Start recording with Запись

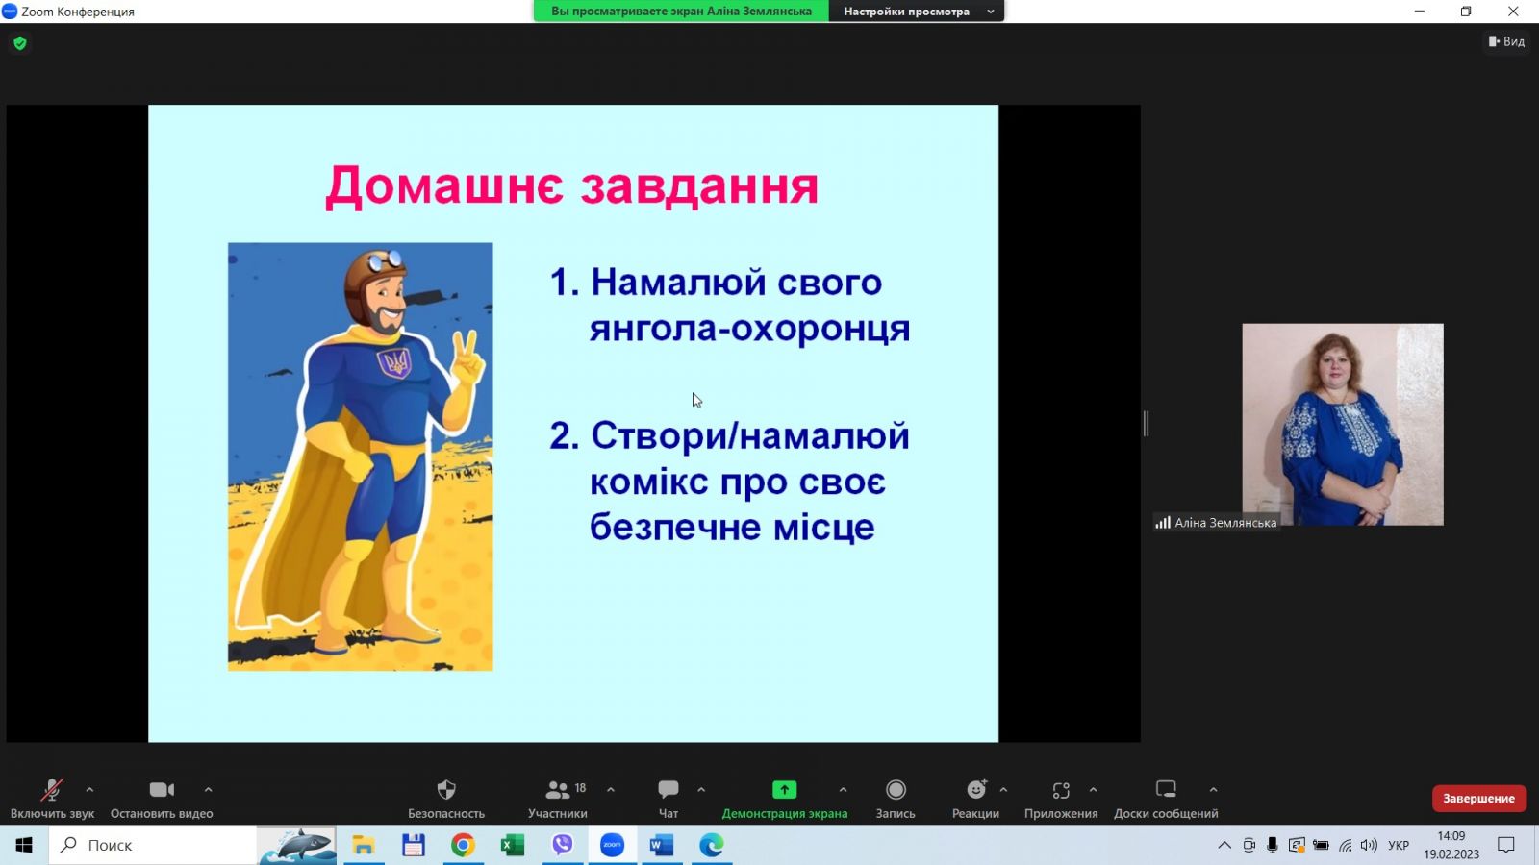point(896,799)
